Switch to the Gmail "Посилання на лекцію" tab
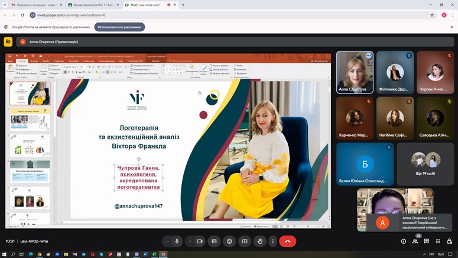The image size is (458, 258). click(x=36, y=5)
